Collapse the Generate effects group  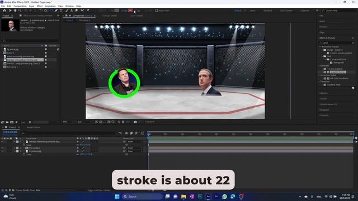point(319,66)
